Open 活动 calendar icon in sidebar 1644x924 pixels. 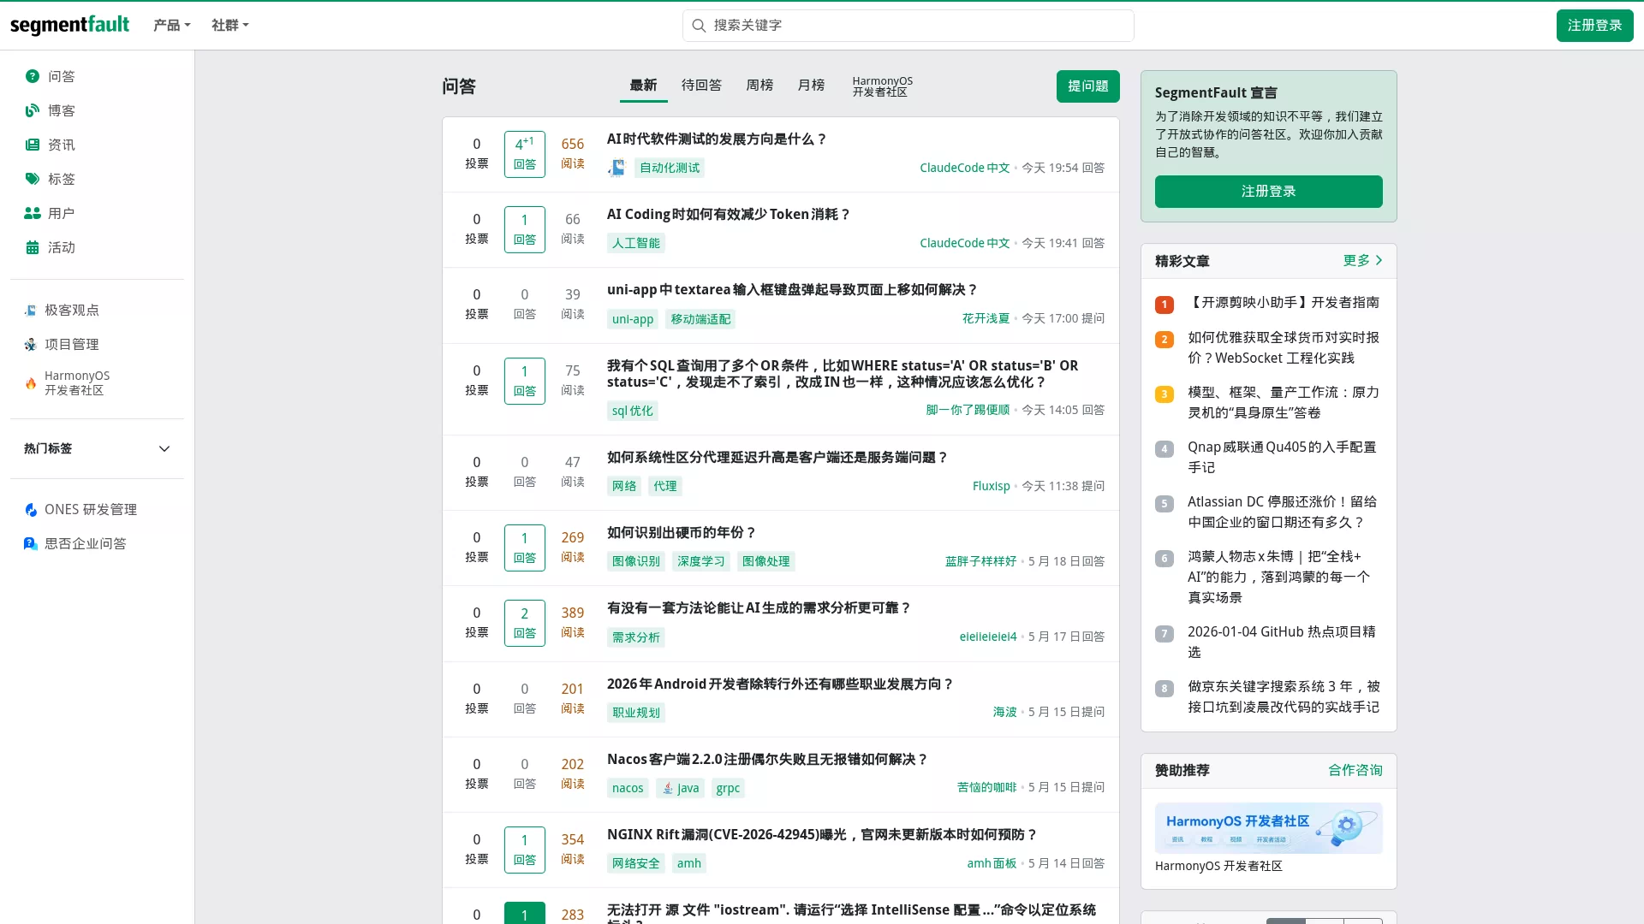click(33, 247)
